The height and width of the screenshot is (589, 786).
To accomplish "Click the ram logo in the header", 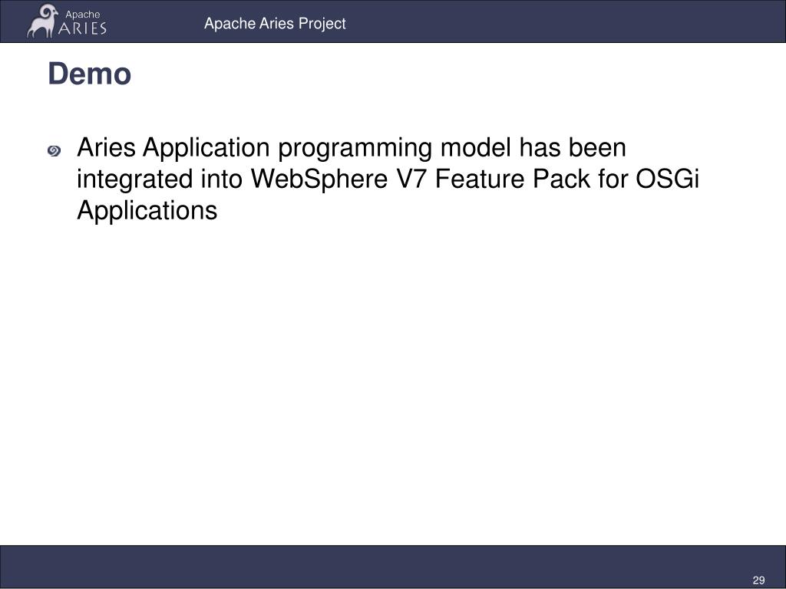I will [x=41, y=21].
